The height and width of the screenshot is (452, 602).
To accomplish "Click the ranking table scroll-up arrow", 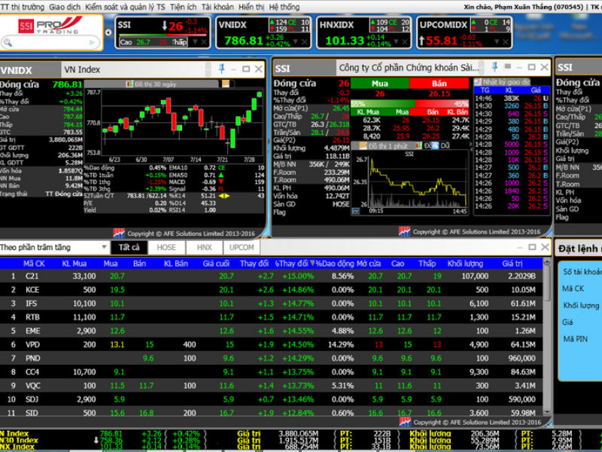I will tap(547, 262).
